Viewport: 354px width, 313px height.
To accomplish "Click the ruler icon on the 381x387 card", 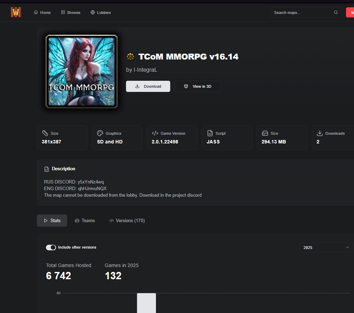I will (45, 133).
